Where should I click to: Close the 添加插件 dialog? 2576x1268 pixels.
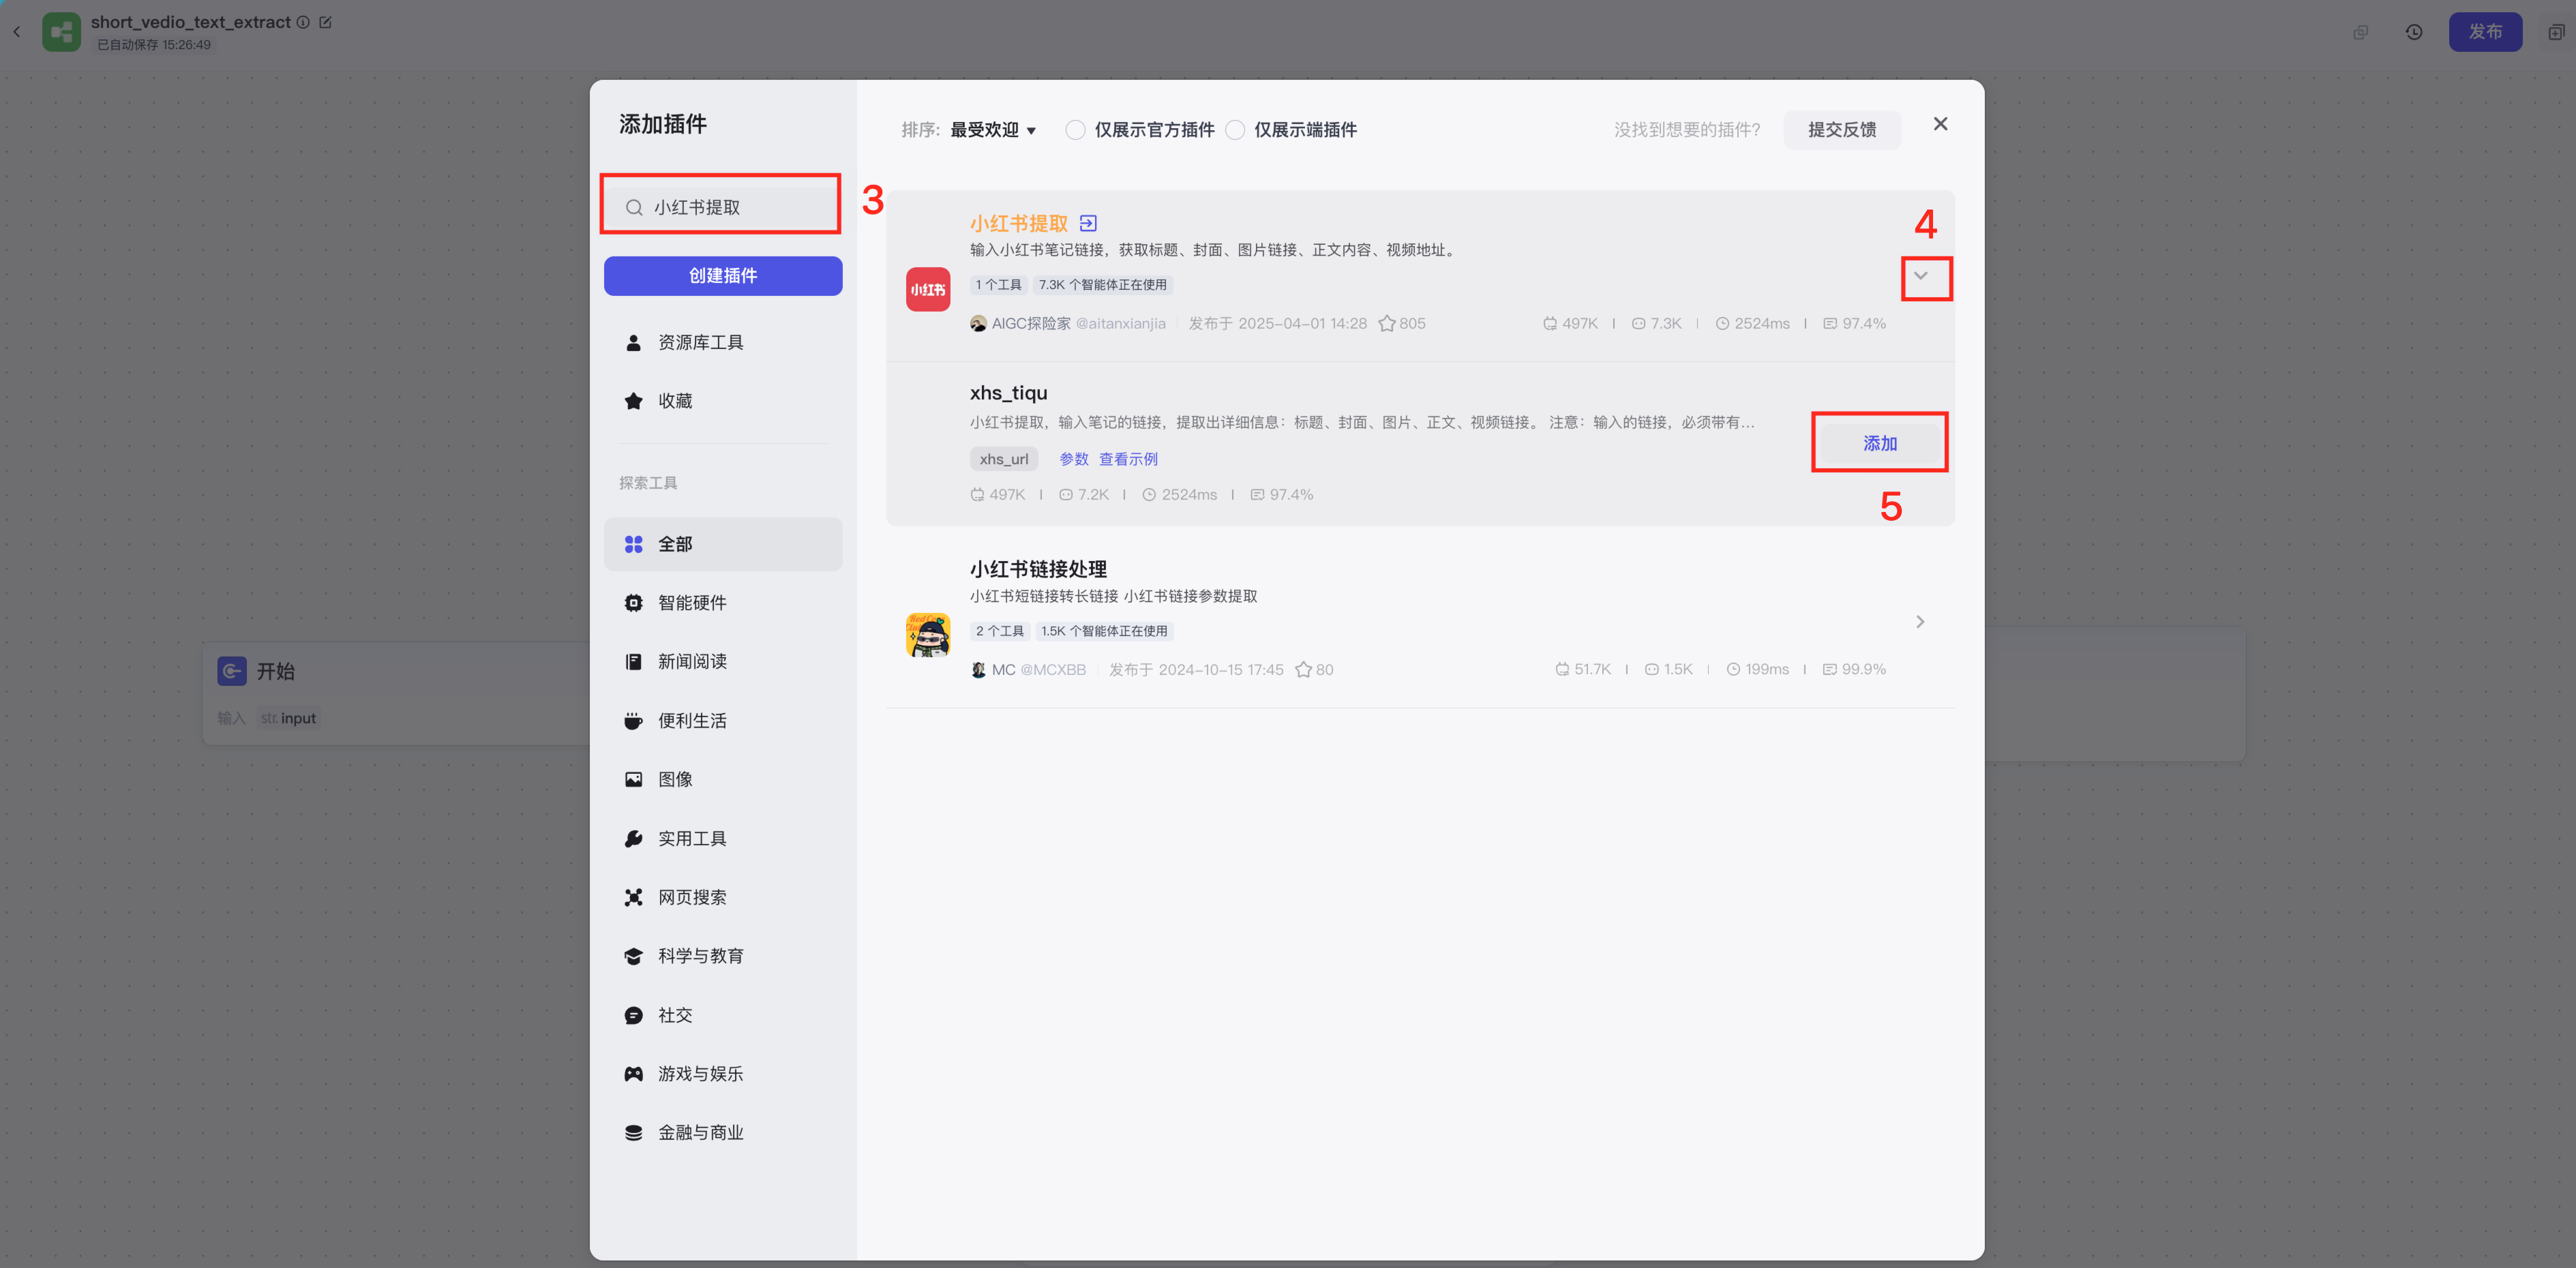coord(1940,124)
